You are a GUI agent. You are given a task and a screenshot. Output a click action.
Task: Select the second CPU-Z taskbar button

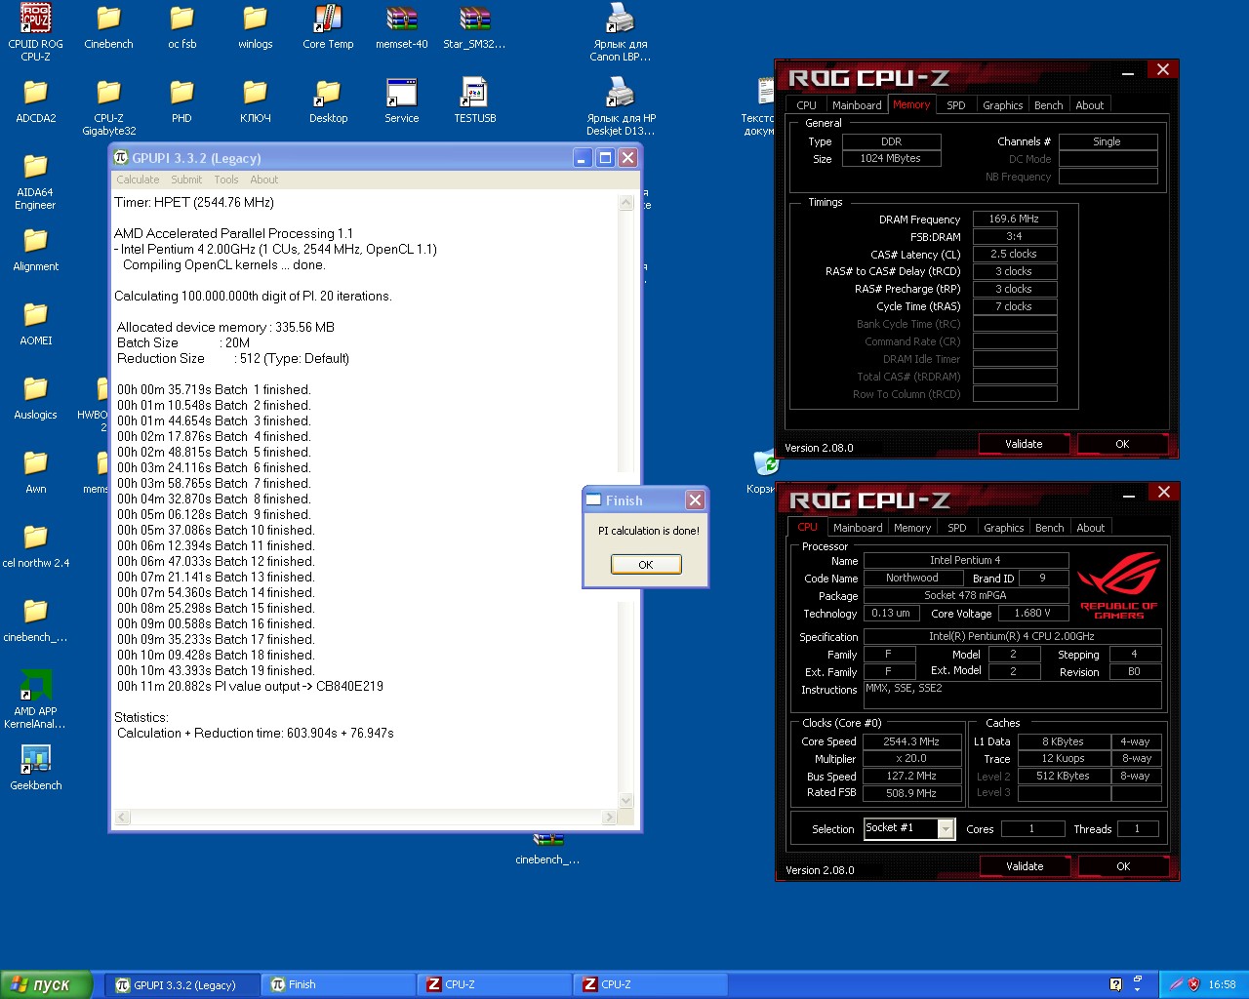(650, 984)
